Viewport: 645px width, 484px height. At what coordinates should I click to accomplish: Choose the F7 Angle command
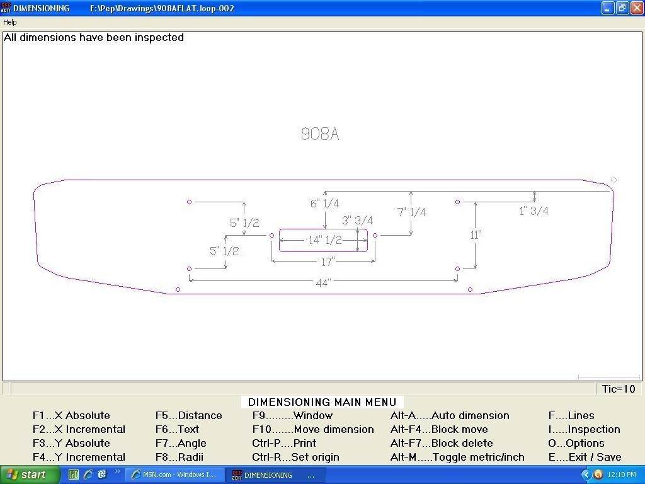[181, 443]
